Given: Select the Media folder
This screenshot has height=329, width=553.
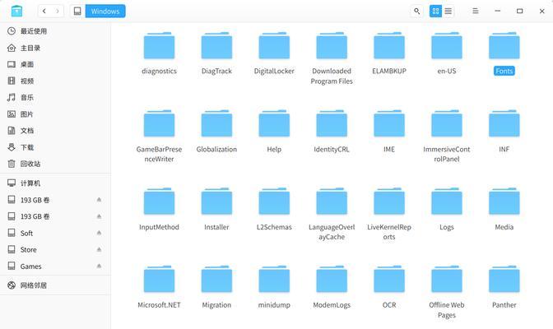Looking at the screenshot, I should click(x=504, y=210).
